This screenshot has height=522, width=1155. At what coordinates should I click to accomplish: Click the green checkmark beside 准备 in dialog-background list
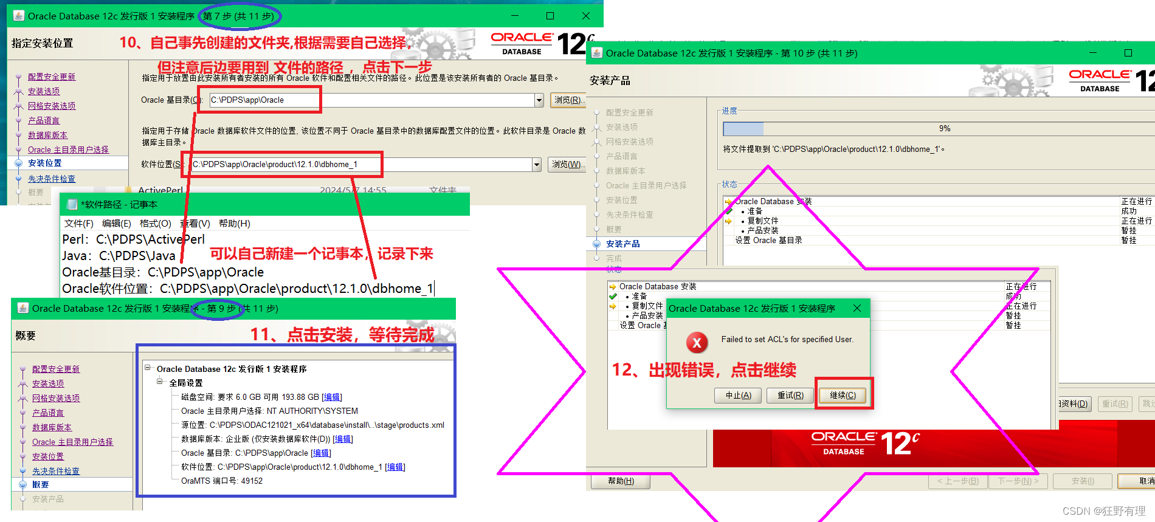[613, 297]
